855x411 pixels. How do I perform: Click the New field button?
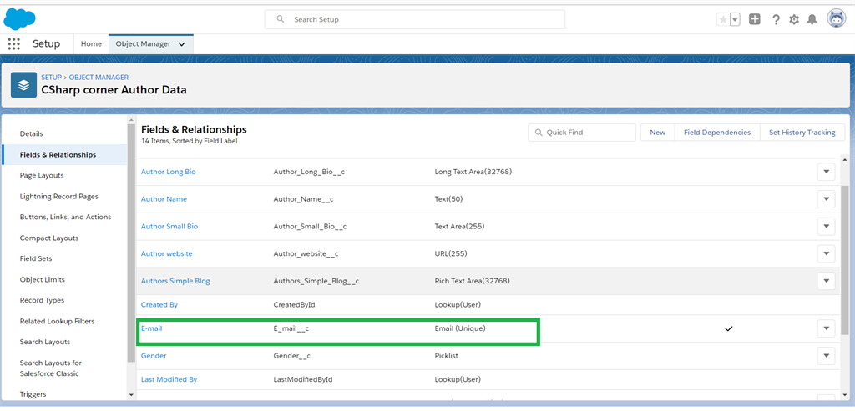point(658,133)
